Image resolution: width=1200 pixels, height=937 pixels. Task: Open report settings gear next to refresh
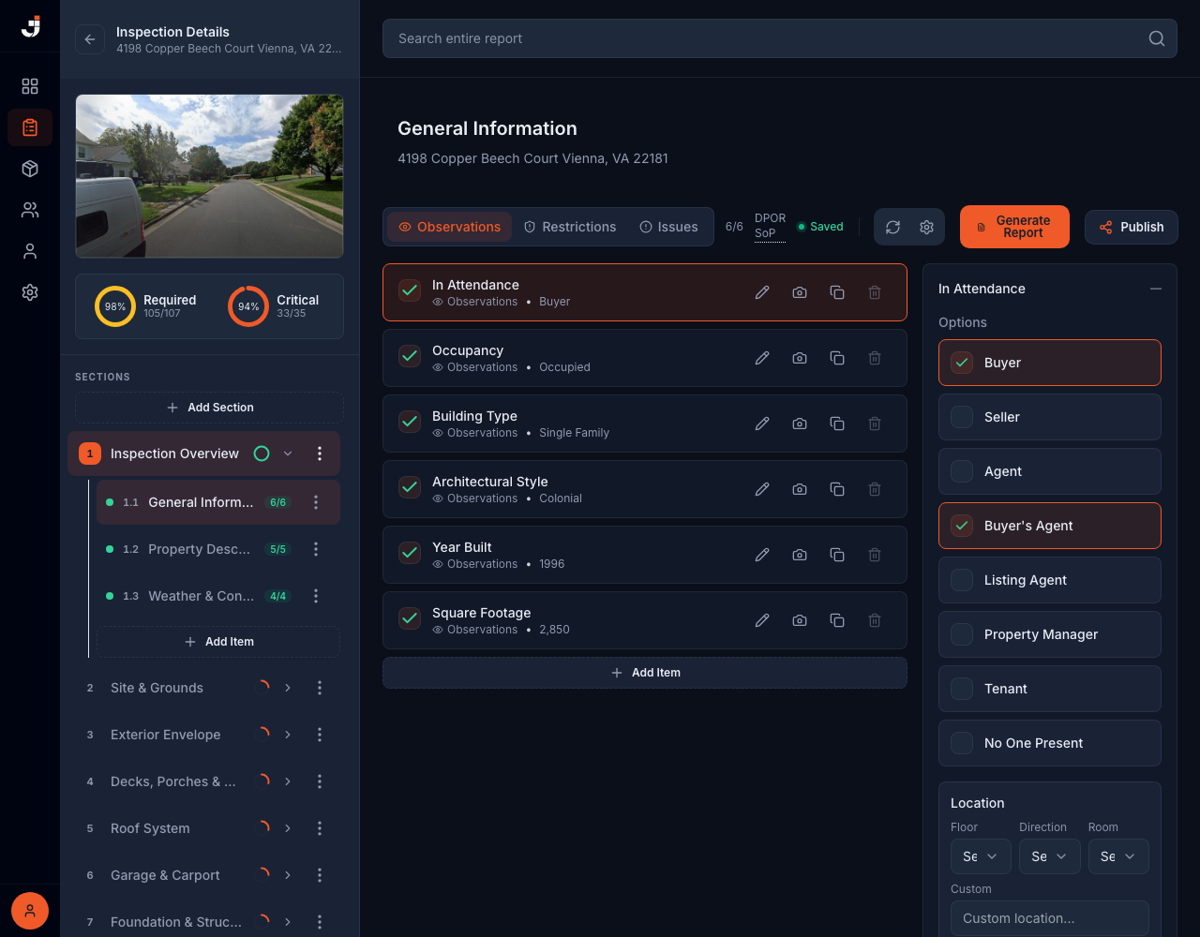926,227
